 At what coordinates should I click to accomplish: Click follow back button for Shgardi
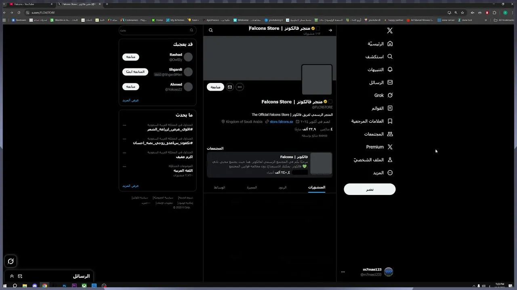coord(135,72)
